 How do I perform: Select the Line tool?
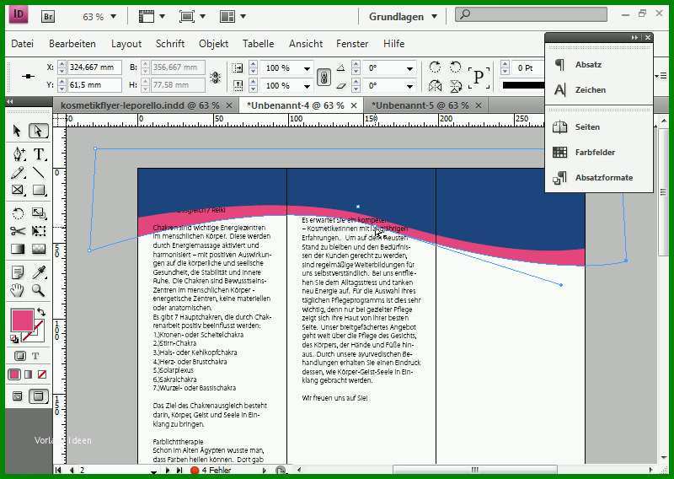39,173
